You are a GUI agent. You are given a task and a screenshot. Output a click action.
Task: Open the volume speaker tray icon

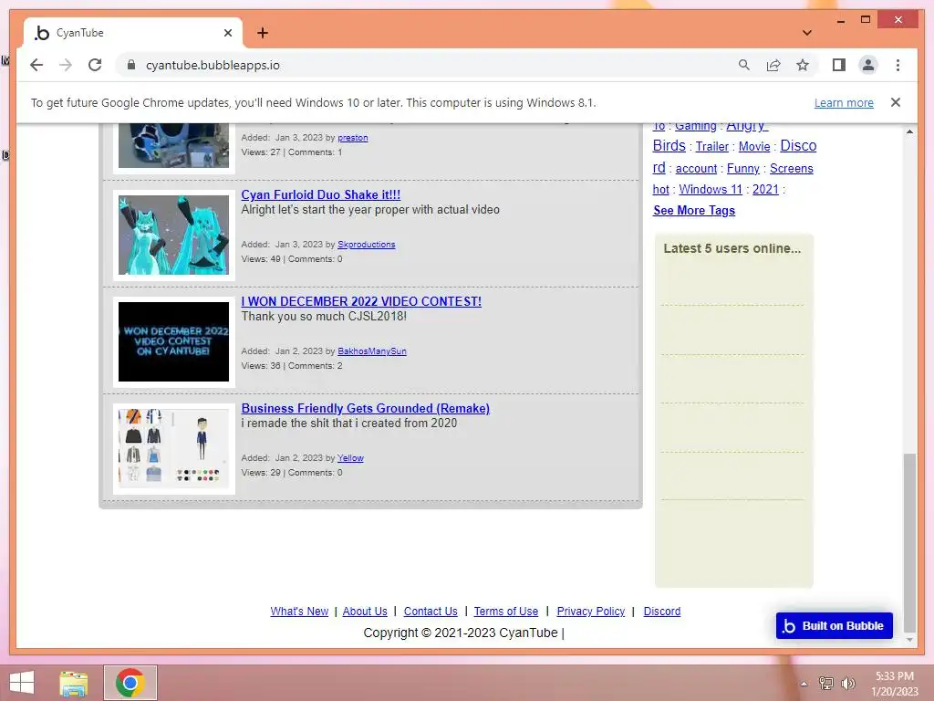(x=848, y=683)
